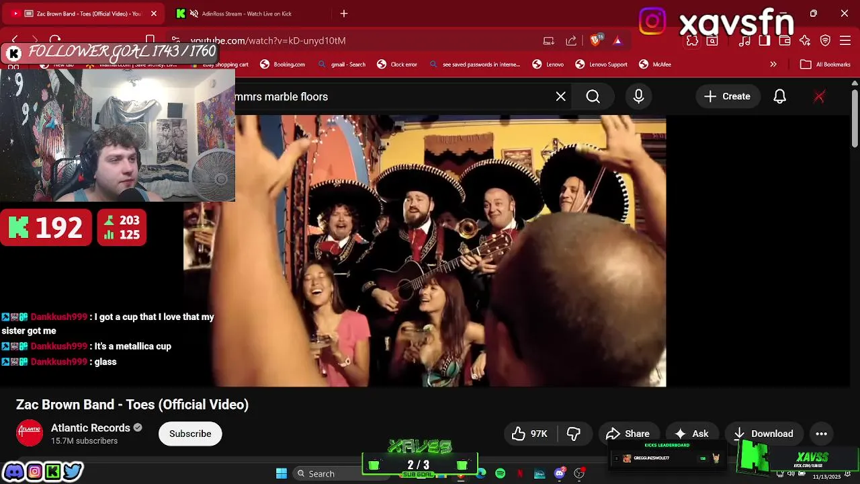The width and height of the screenshot is (860, 484).
Task: Open the Brave Rewards triangle icon
Action: click(x=617, y=40)
